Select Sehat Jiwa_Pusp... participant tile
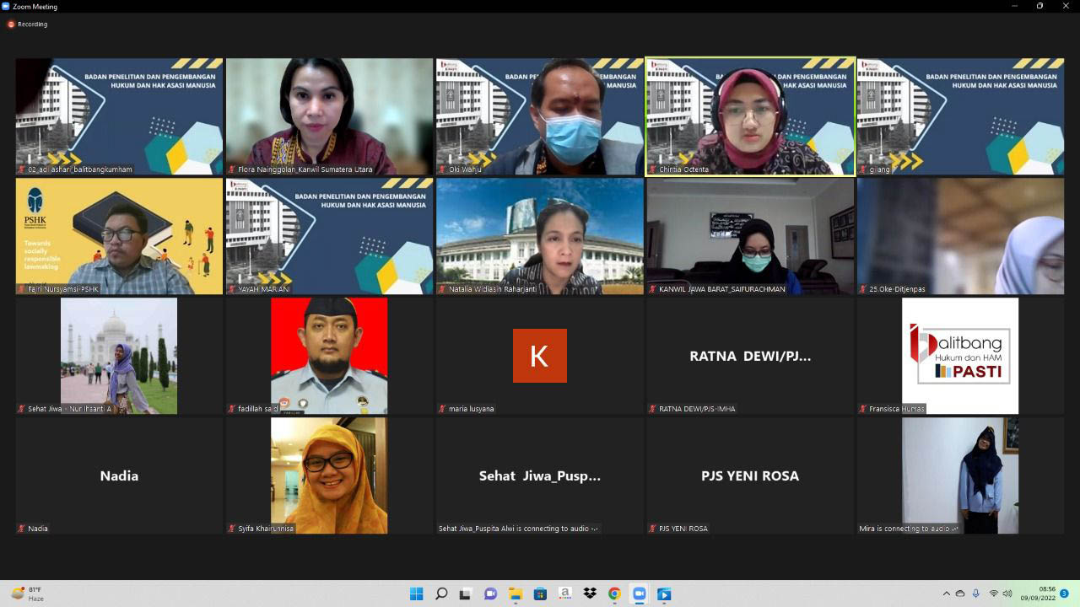This screenshot has width=1080, height=607. point(540,475)
